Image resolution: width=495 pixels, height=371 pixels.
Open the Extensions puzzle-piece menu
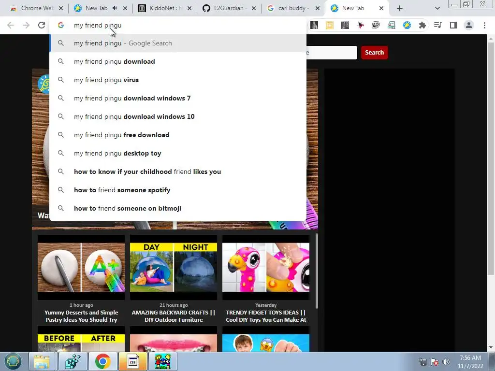[422, 25]
